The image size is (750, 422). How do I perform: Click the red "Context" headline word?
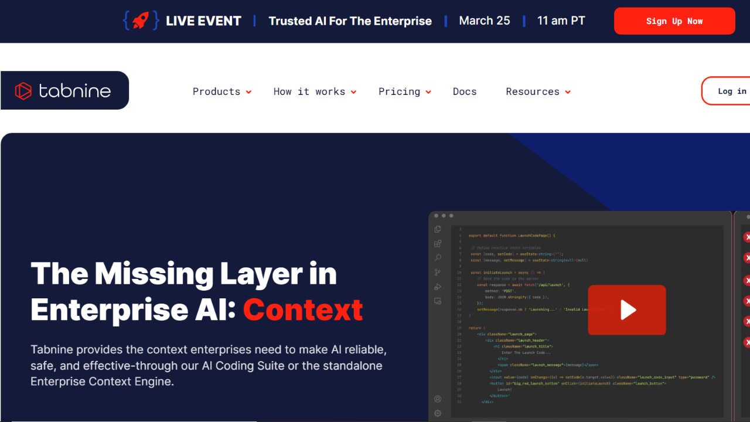click(303, 310)
